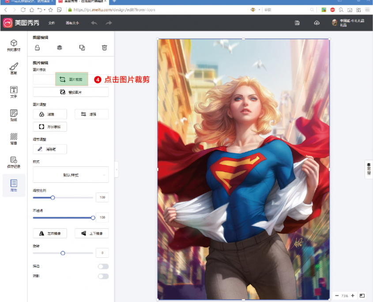Select the 属性 properties sidebar tab
This screenshot has width=373, height=302.
(14, 185)
